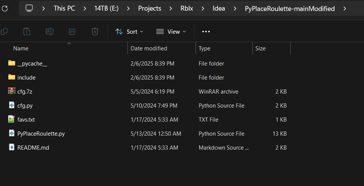Select the include folder name
Viewport: 364px width, 186px height.
pos(26,77)
